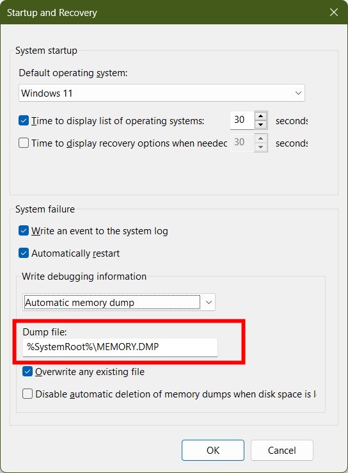Increase operating systems list display time
Image resolution: width=348 pixels, height=473 pixels.
[261, 116]
